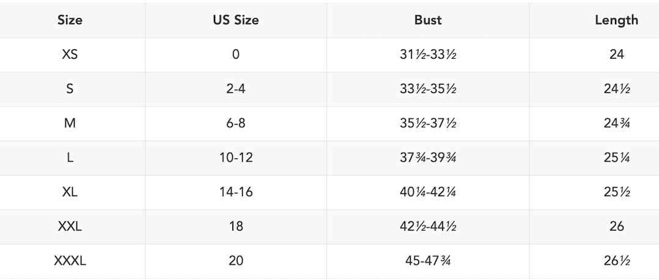Click US size 0 cell
The image size is (659, 280).
[235, 54]
